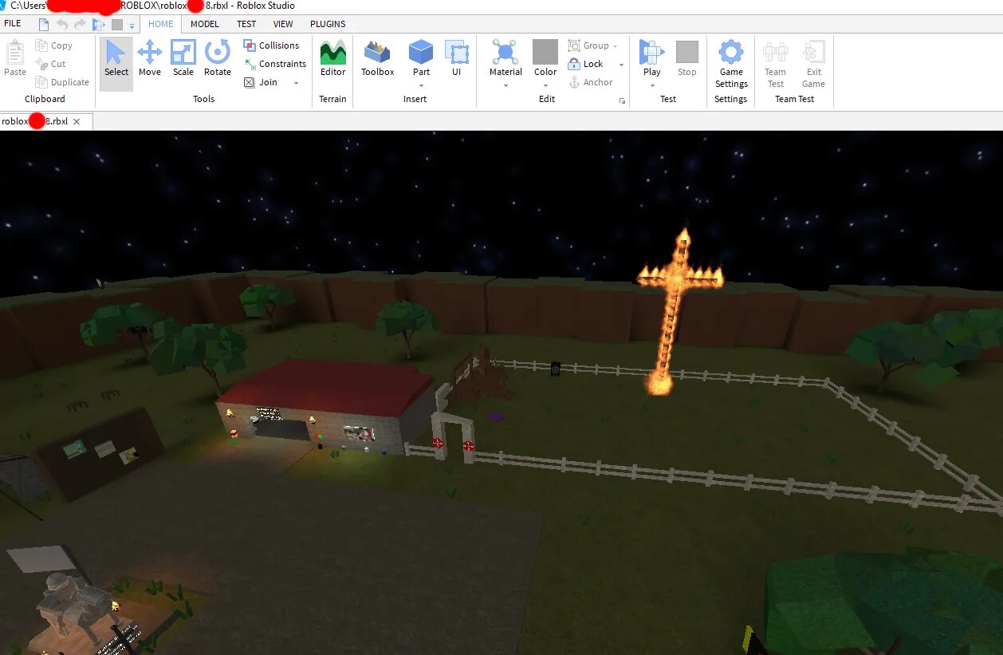Expand the Part type dropdown arrow
The width and height of the screenshot is (1003, 655).
point(421,85)
